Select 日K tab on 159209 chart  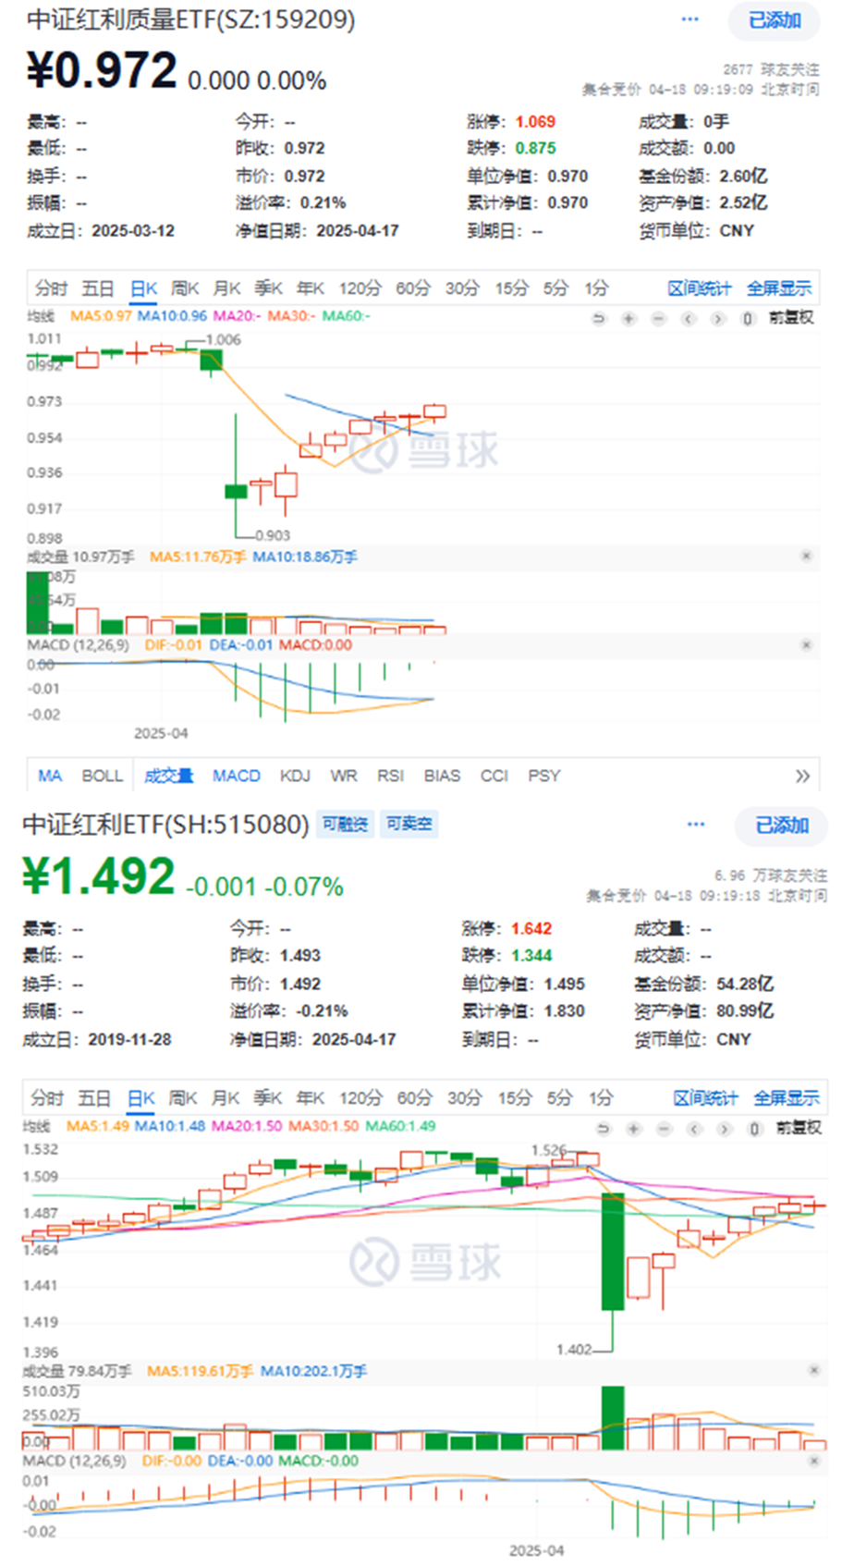click(143, 288)
